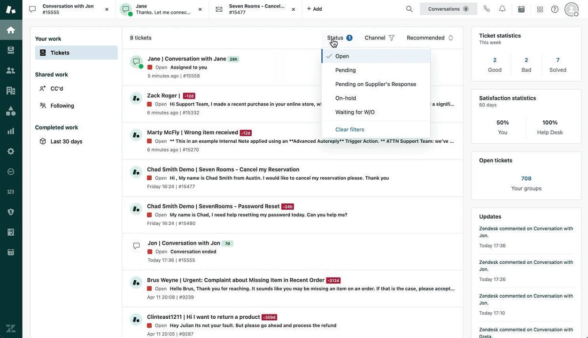Open the Conversations dropdown in the top bar
The height and width of the screenshot is (338, 588).
(448, 8)
